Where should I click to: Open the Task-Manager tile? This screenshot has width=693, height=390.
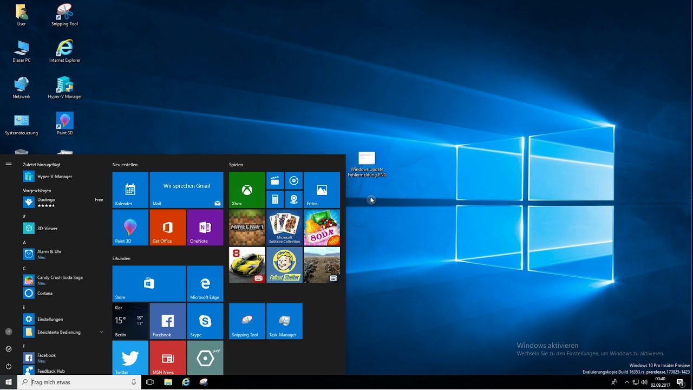[x=284, y=321]
